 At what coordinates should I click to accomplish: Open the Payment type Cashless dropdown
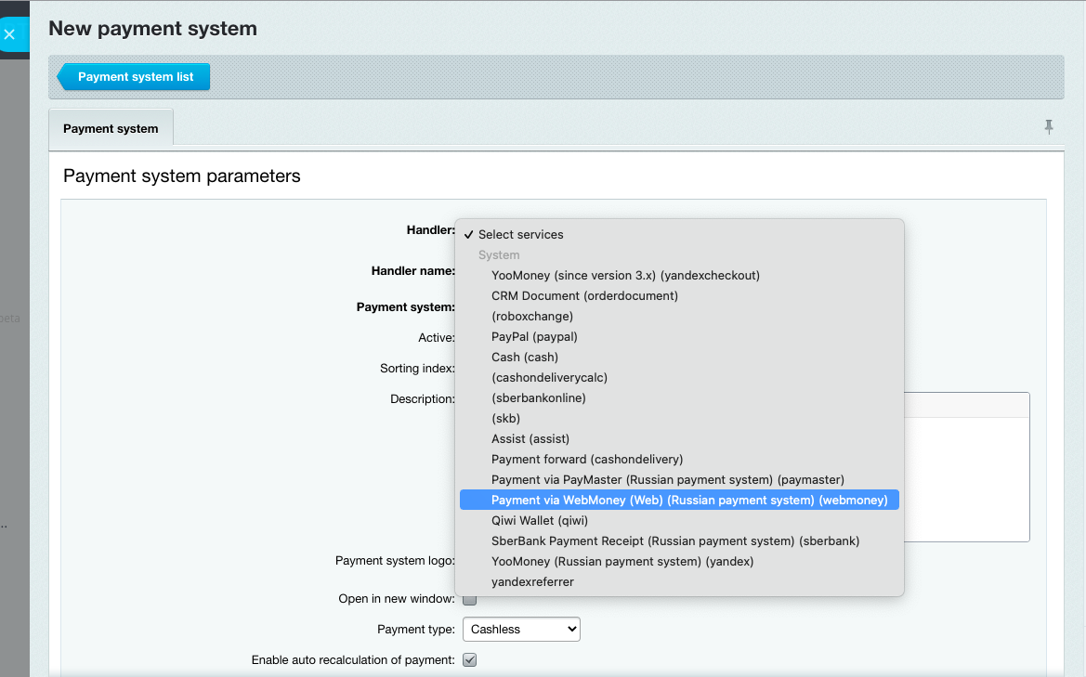click(x=521, y=630)
